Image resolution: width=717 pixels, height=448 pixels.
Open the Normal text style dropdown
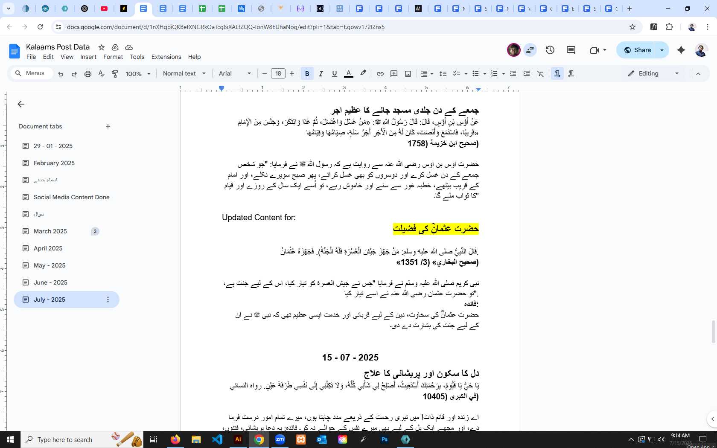point(184,73)
